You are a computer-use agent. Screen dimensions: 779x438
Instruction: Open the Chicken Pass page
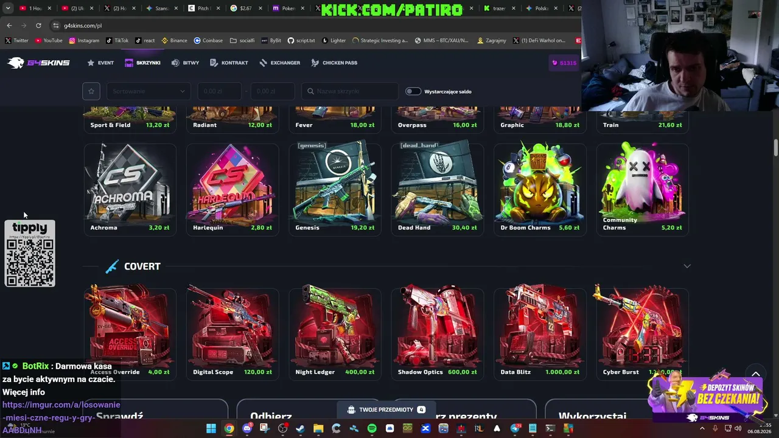point(334,63)
